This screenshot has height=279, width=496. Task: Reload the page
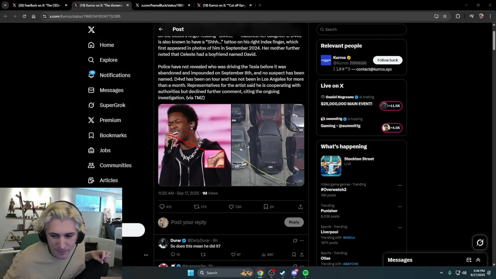tap(24, 16)
